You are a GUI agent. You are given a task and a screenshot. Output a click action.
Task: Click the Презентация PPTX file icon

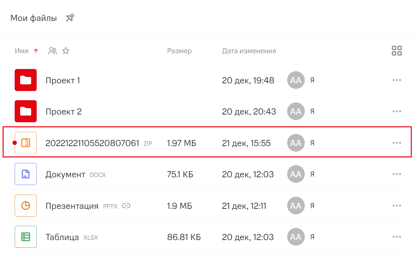(26, 206)
